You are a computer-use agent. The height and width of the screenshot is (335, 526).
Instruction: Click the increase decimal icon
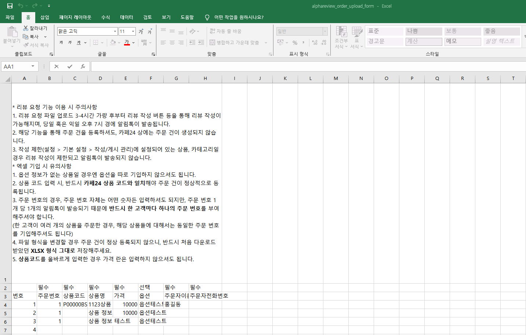(315, 43)
